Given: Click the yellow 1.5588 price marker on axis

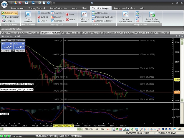Looking at the screenshot, I should [177, 79].
